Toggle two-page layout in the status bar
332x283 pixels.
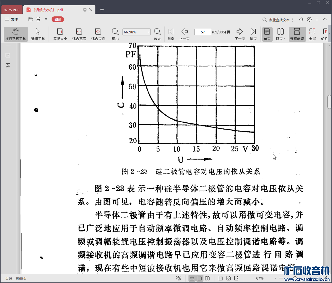pyautogui.click(x=207, y=278)
